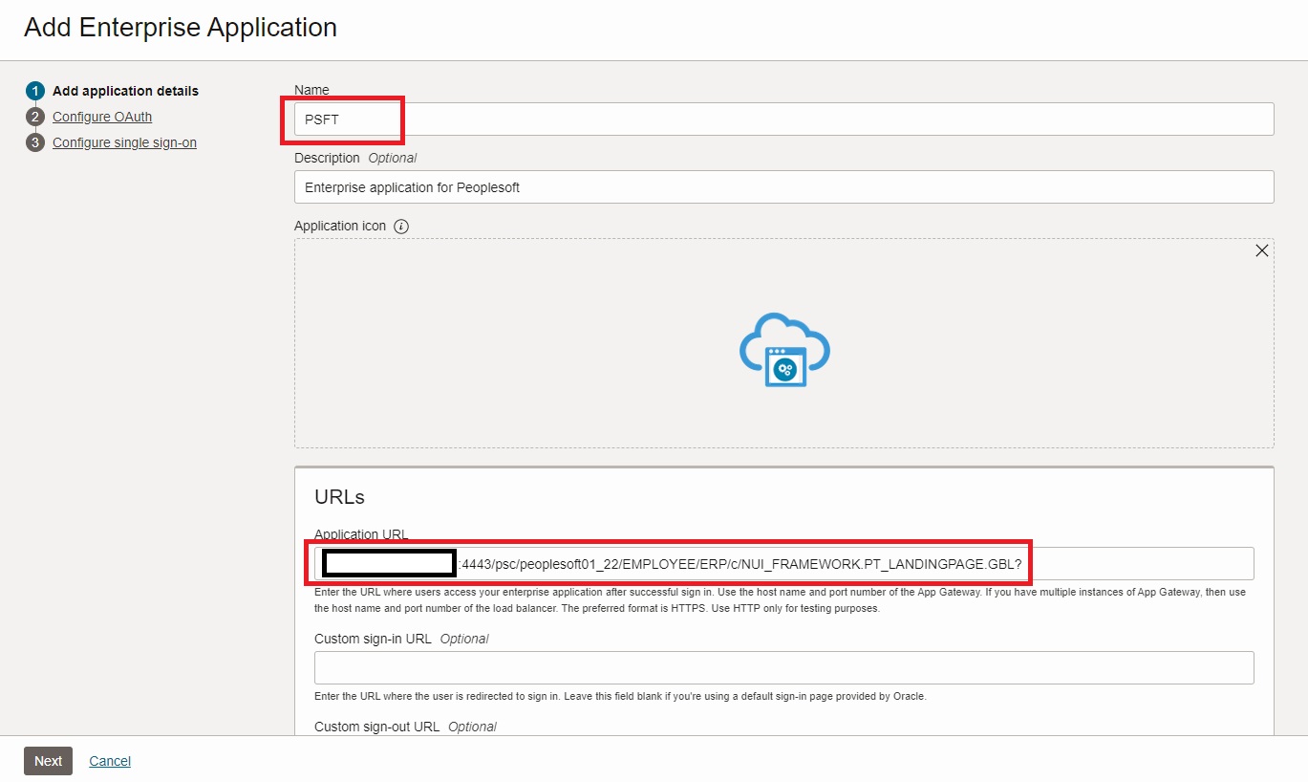Click the cloud application icon image
The image size is (1308, 782).
point(784,349)
